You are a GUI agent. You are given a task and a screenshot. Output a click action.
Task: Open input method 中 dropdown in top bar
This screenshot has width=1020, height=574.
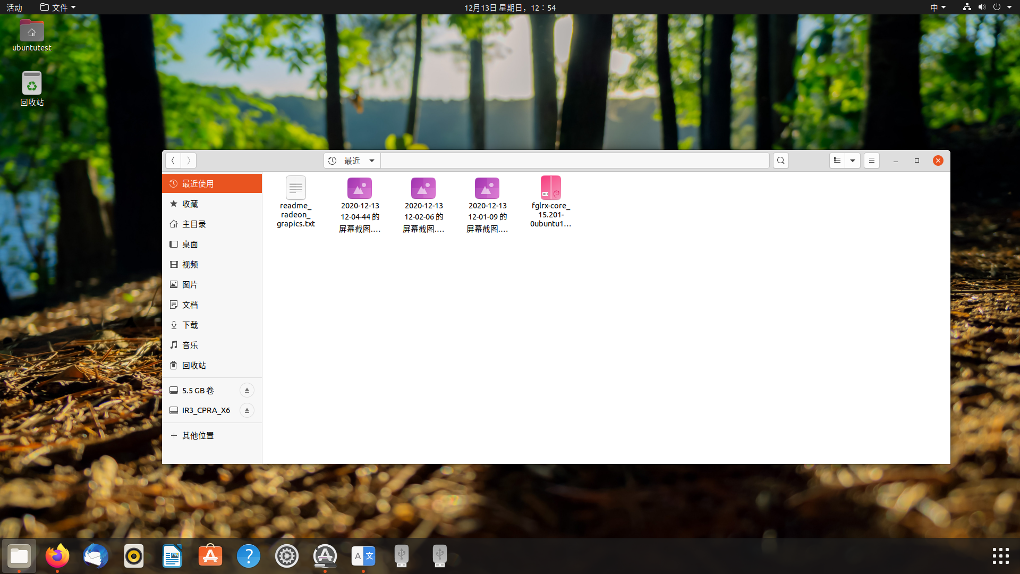938,7
